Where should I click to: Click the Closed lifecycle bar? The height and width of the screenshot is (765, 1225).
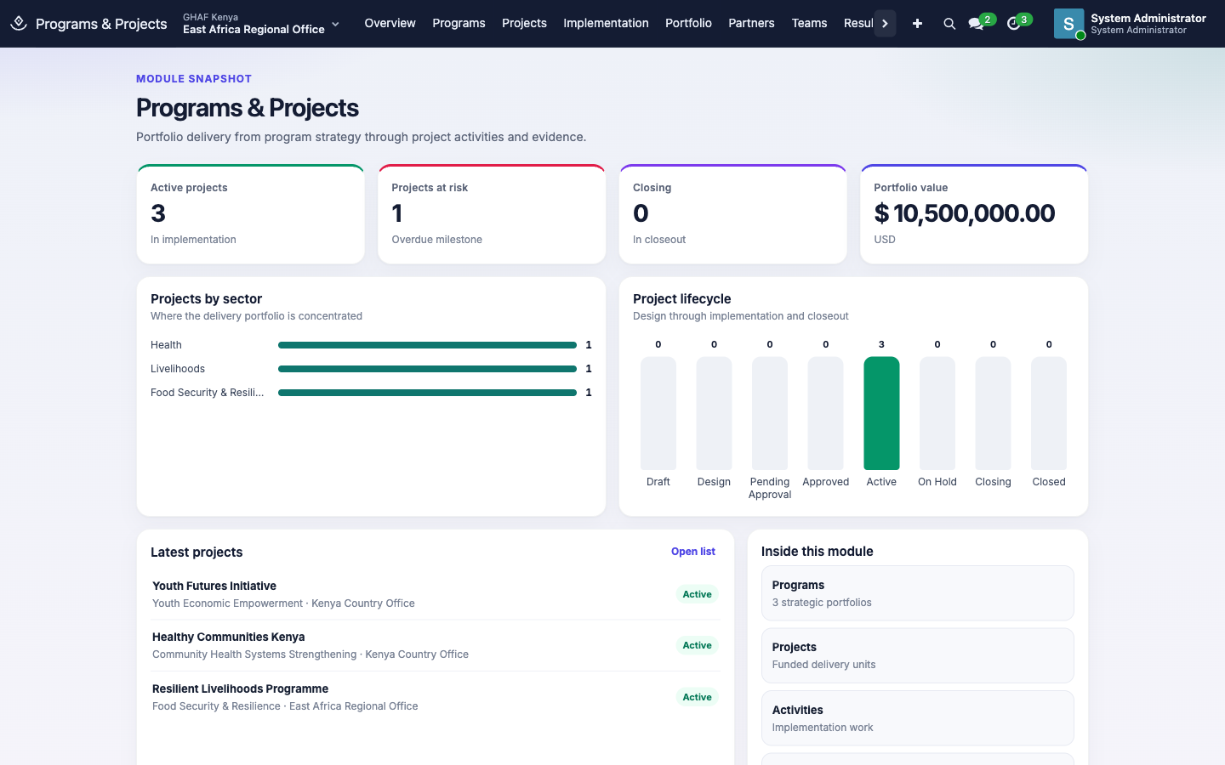point(1049,413)
